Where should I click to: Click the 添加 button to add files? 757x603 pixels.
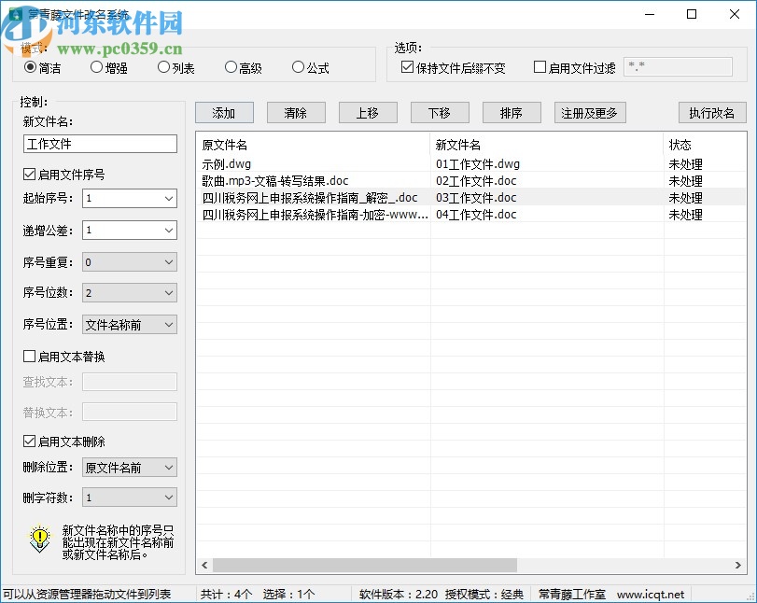coord(224,112)
